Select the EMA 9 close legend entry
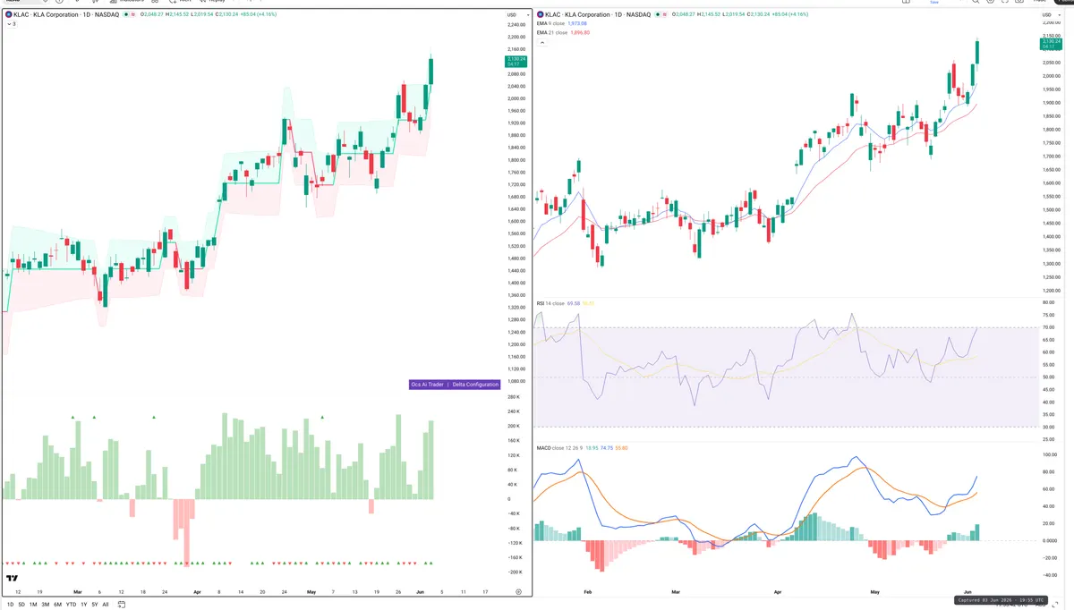Viewport: 1074px width, 610px height. click(x=551, y=23)
